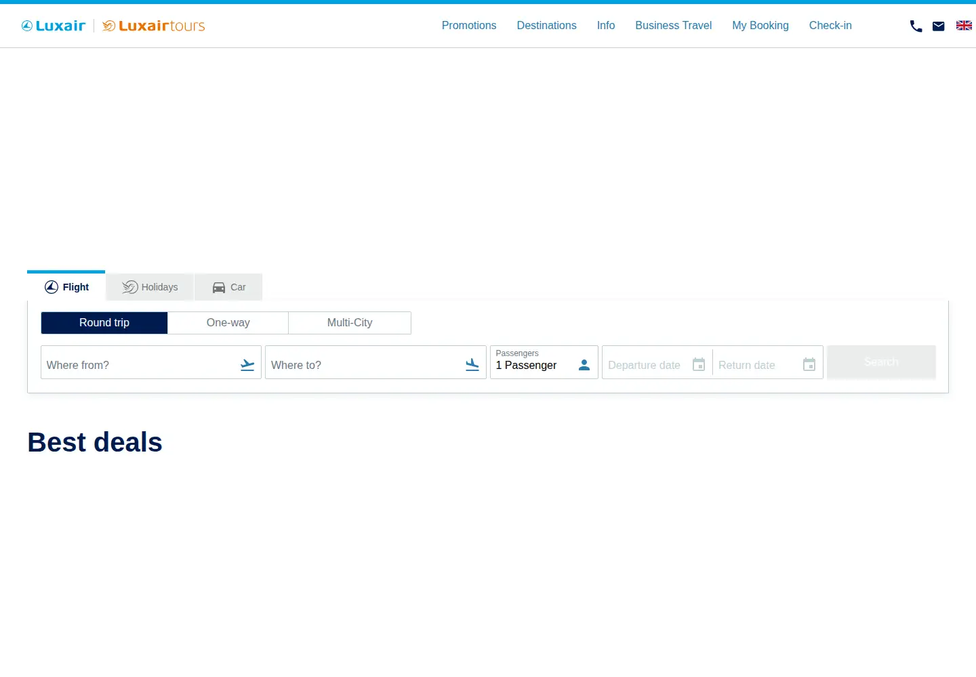Switch to the Holidays tab

(x=150, y=287)
